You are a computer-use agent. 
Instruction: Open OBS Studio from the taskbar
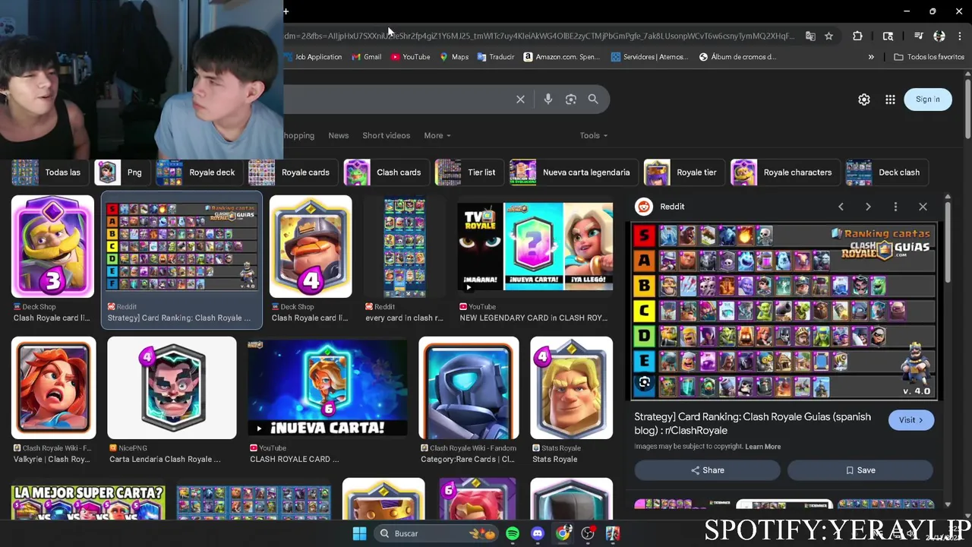coord(588,533)
